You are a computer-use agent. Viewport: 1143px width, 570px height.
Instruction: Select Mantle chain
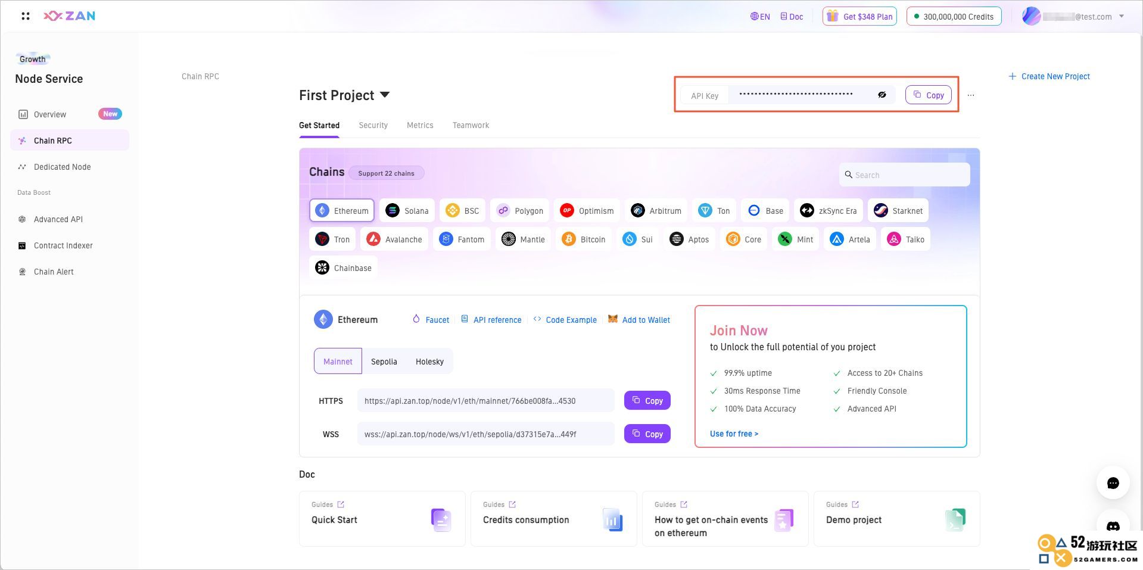pyautogui.click(x=523, y=239)
